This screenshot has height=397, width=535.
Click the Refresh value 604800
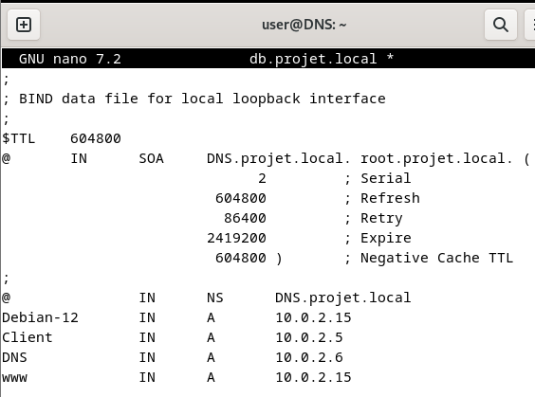241,198
